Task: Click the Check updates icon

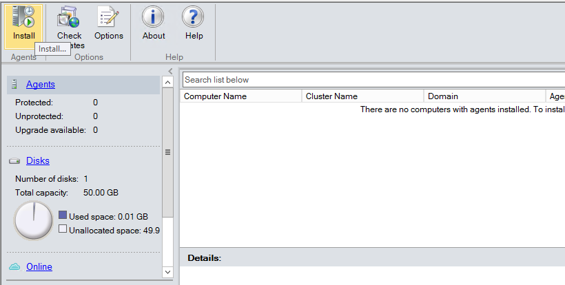Action: 68,17
